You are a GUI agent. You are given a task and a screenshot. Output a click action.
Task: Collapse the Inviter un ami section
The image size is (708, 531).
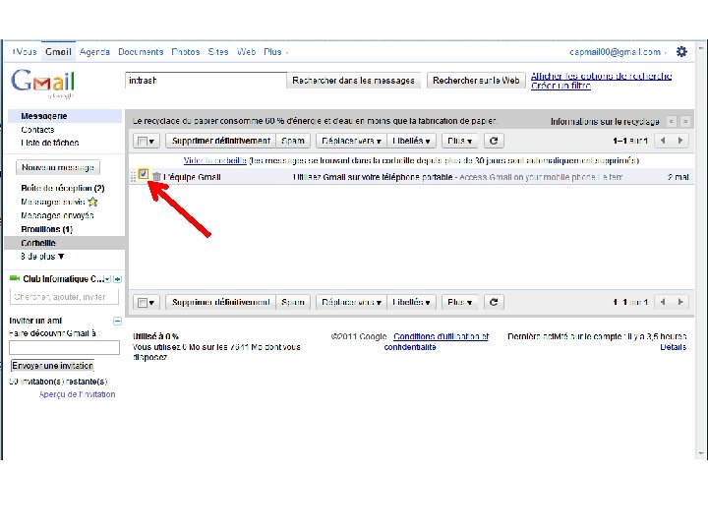click(x=117, y=321)
